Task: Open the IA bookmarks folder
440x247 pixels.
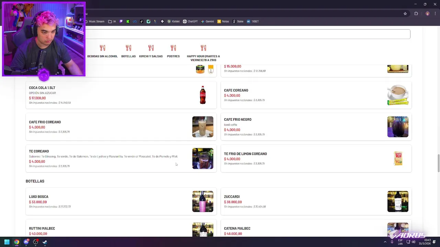Action: [x=112, y=21]
